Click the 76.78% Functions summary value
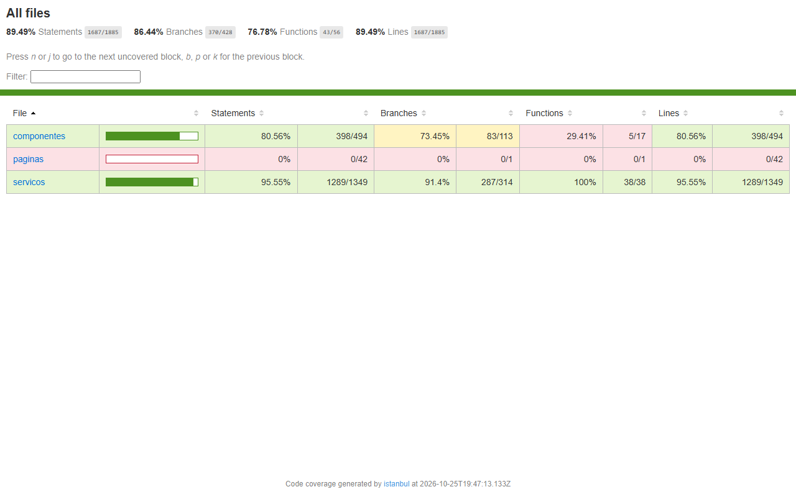This screenshot has height=497, width=796. [262, 32]
